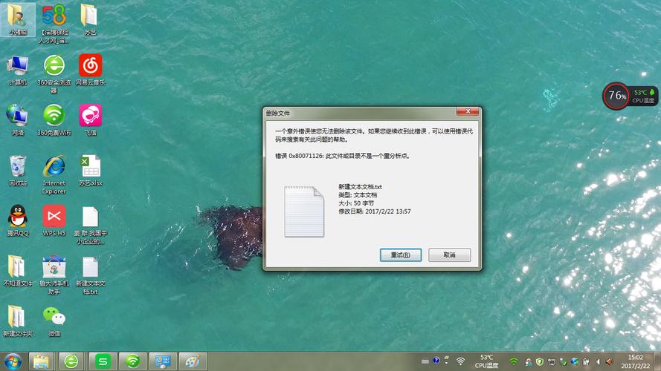The height and width of the screenshot is (371, 661).
Task: Open File Explorer from the taskbar
Action: click(42, 361)
